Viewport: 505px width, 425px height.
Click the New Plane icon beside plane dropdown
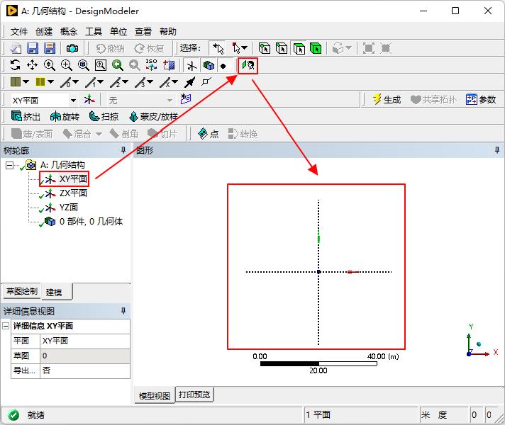pyautogui.click(x=89, y=100)
